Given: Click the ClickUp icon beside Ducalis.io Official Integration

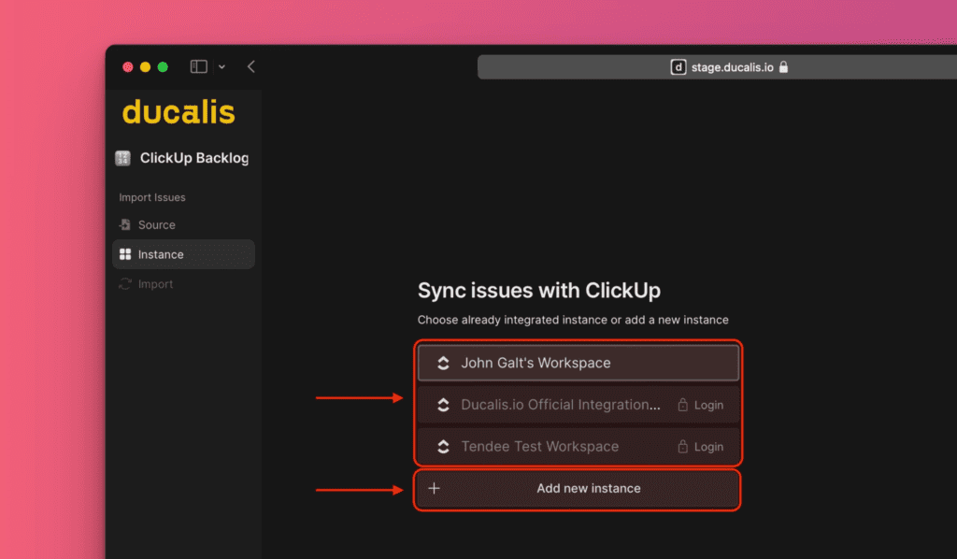Looking at the screenshot, I should [x=444, y=405].
